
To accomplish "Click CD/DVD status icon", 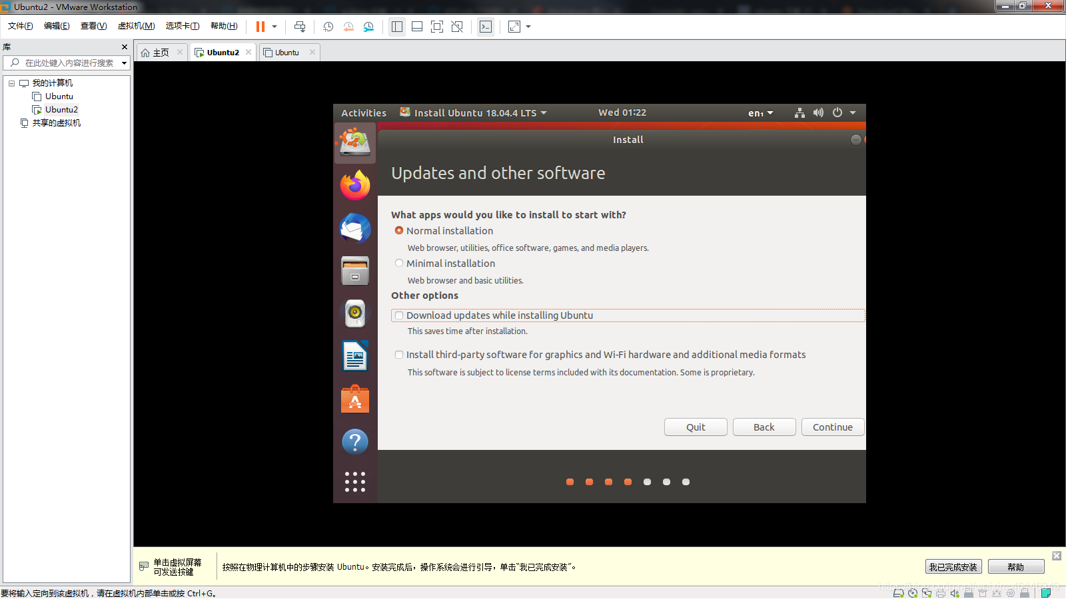I will point(913,593).
